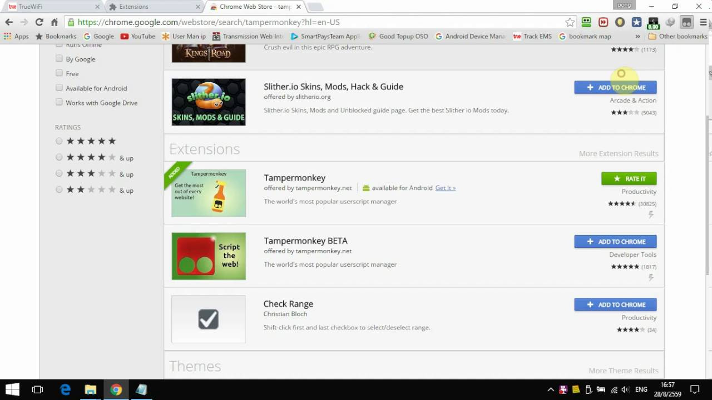Viewport: 712px width, 400px height.
Task: Switch to the Extensions tab
Action: pyautogui.click(x=154, y=7)
